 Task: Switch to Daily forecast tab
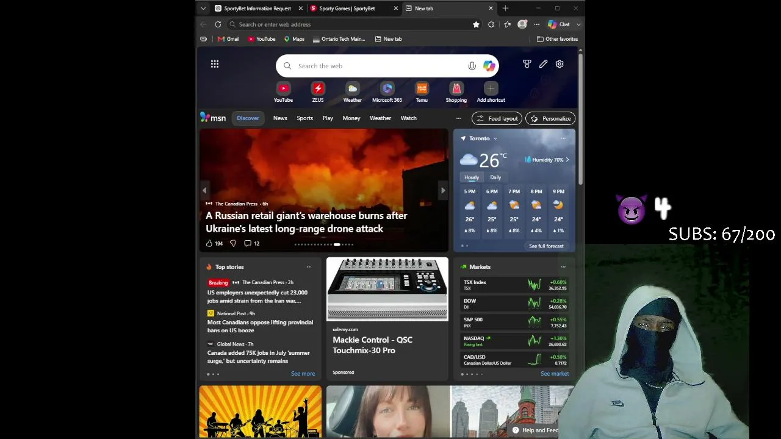495,177
